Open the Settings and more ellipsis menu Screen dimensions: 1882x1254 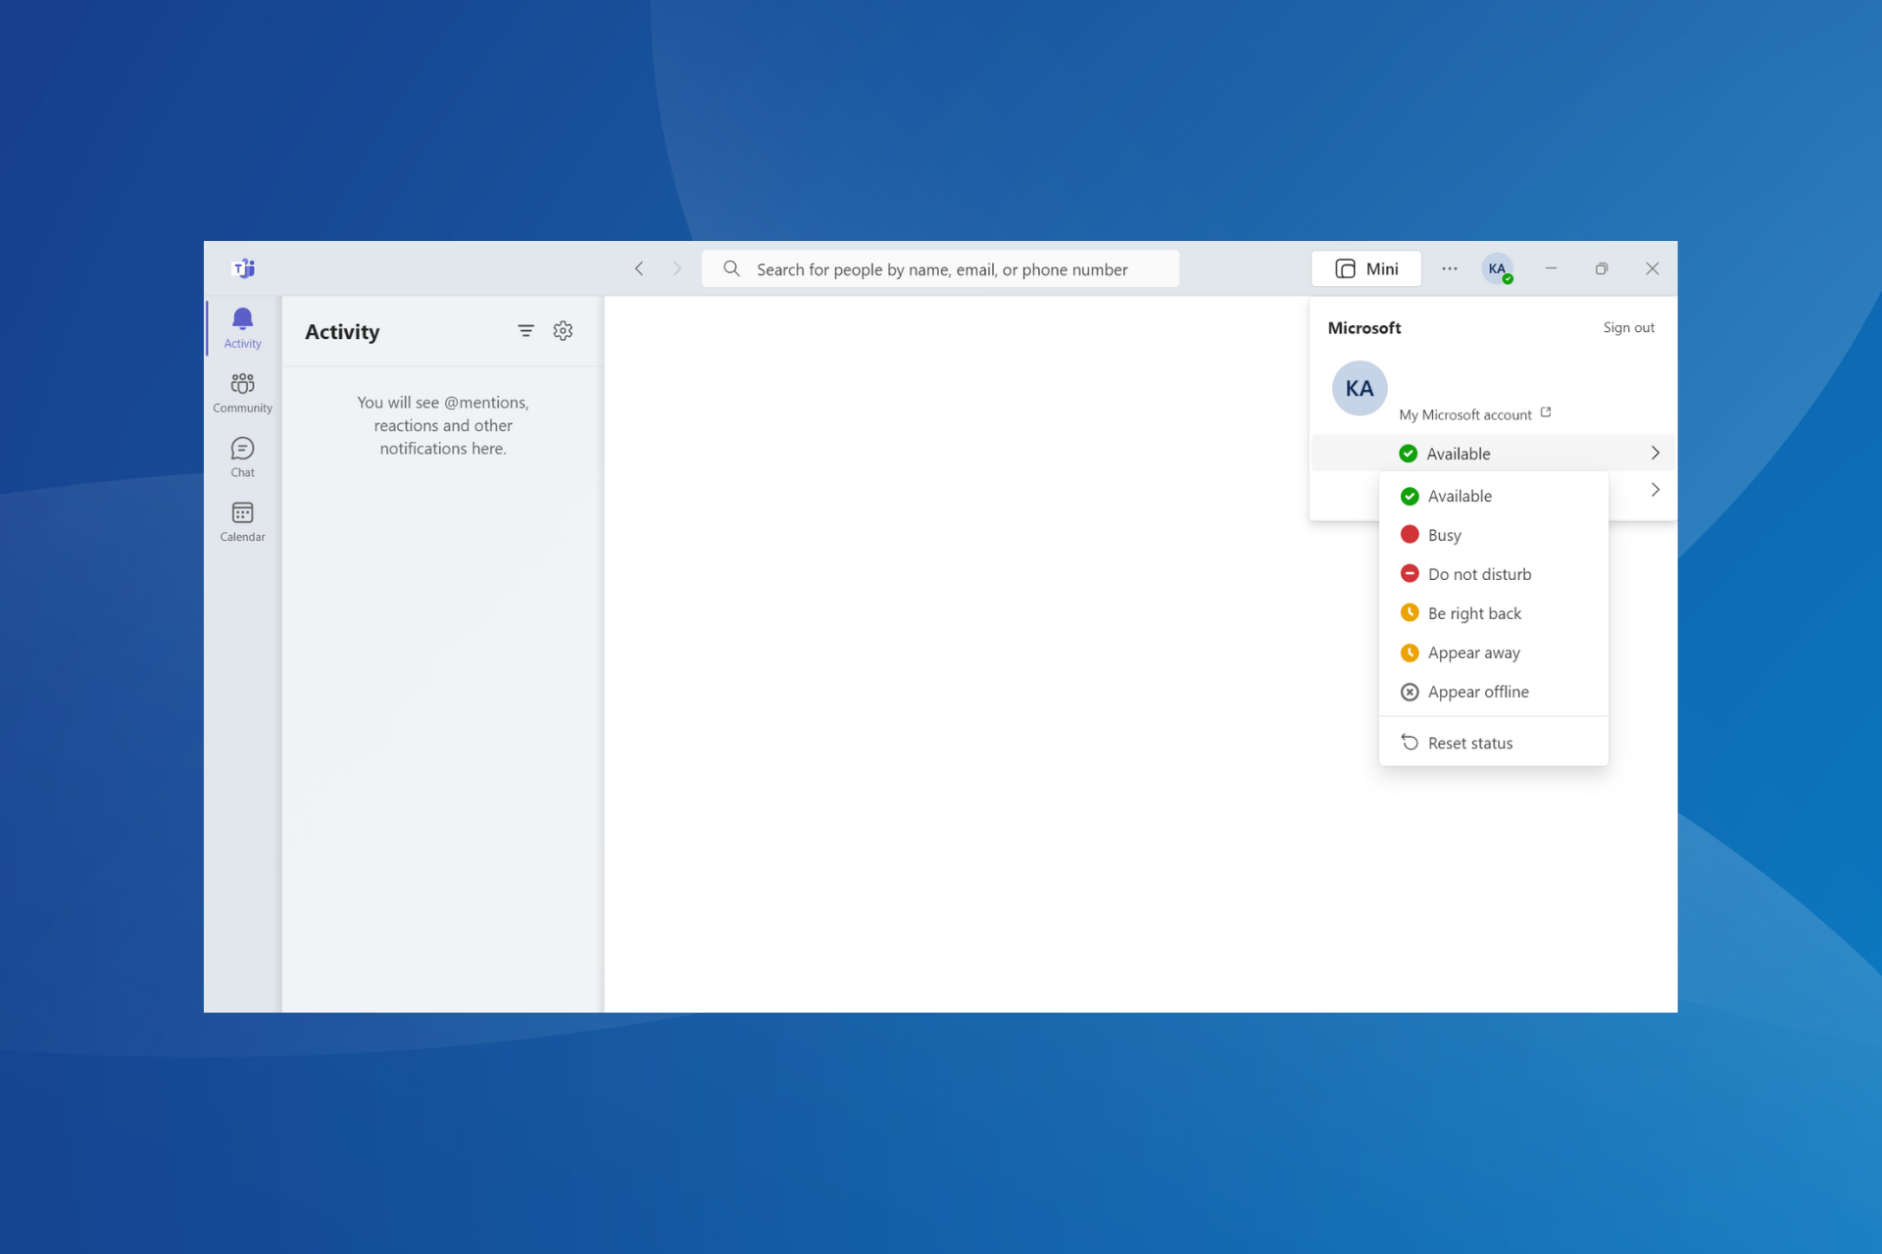(x=1450, y=268)
